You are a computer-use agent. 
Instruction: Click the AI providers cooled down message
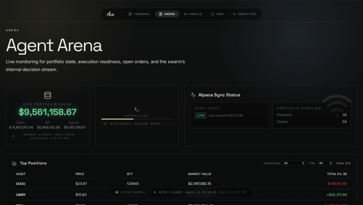coord(136,124)
